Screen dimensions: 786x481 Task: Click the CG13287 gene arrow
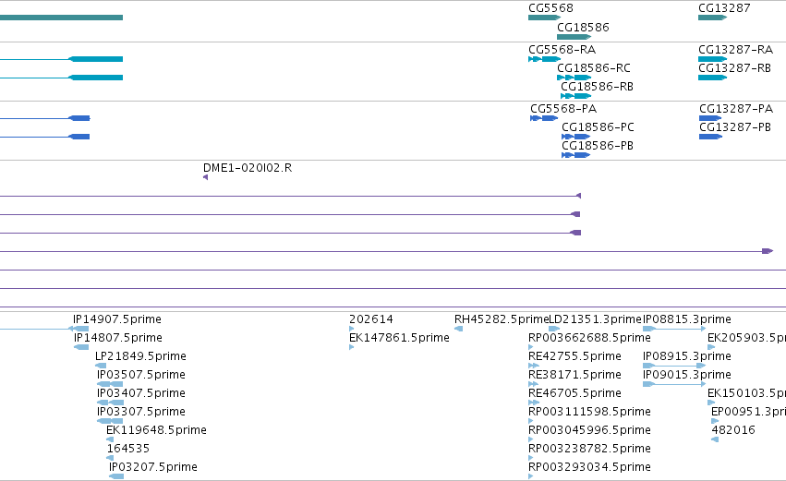pos(712,18)
